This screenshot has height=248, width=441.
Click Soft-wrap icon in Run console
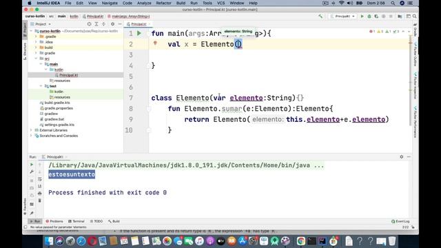pos(40,179)
